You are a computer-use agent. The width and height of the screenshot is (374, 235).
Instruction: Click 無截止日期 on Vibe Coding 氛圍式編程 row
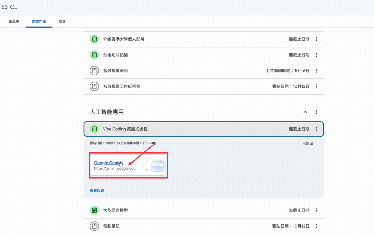pyautogui.click(x=299, y=129)
